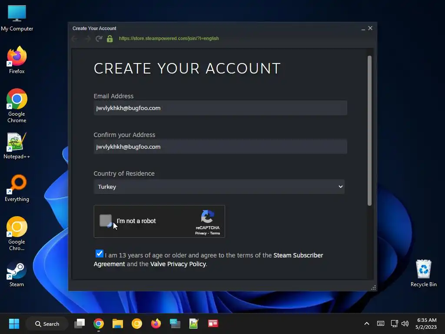The image size is (445, 334).
Task: Open the touch keyboard tray icon
Action: (381, 324)
